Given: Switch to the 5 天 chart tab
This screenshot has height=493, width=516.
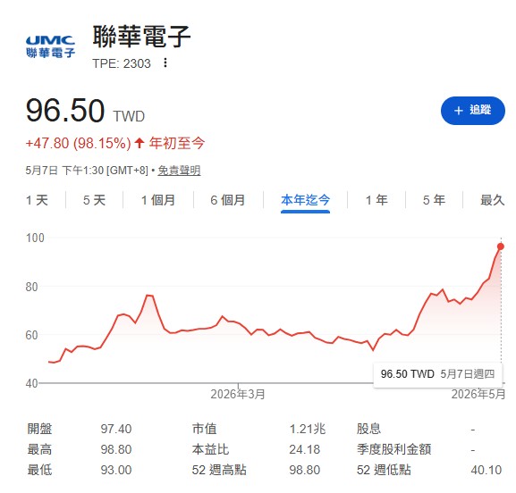Looking at the screenshot, I should [x=94, y=200].
